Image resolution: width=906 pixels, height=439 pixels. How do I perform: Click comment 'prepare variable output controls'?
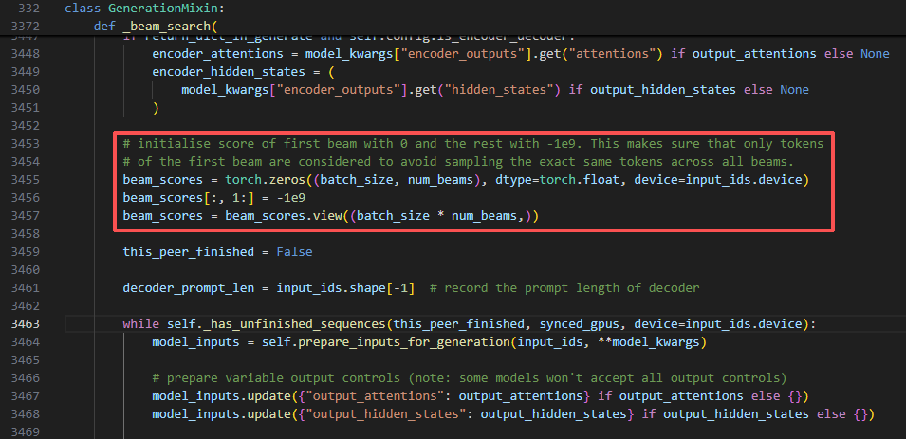[x=470, y=377]
